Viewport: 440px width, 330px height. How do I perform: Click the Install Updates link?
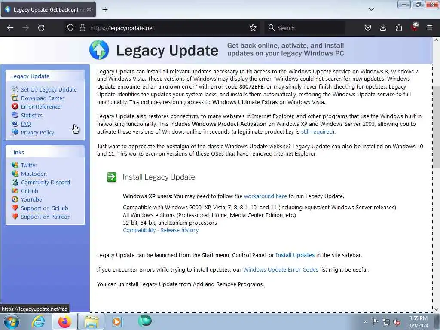pyautogui.click(x=295, y=255)
